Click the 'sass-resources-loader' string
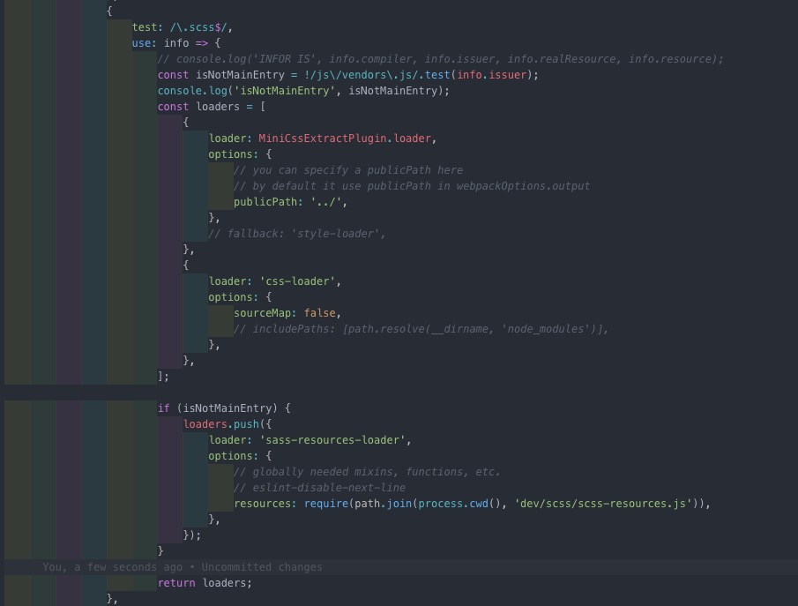798x606 pixels. (332, 440)
